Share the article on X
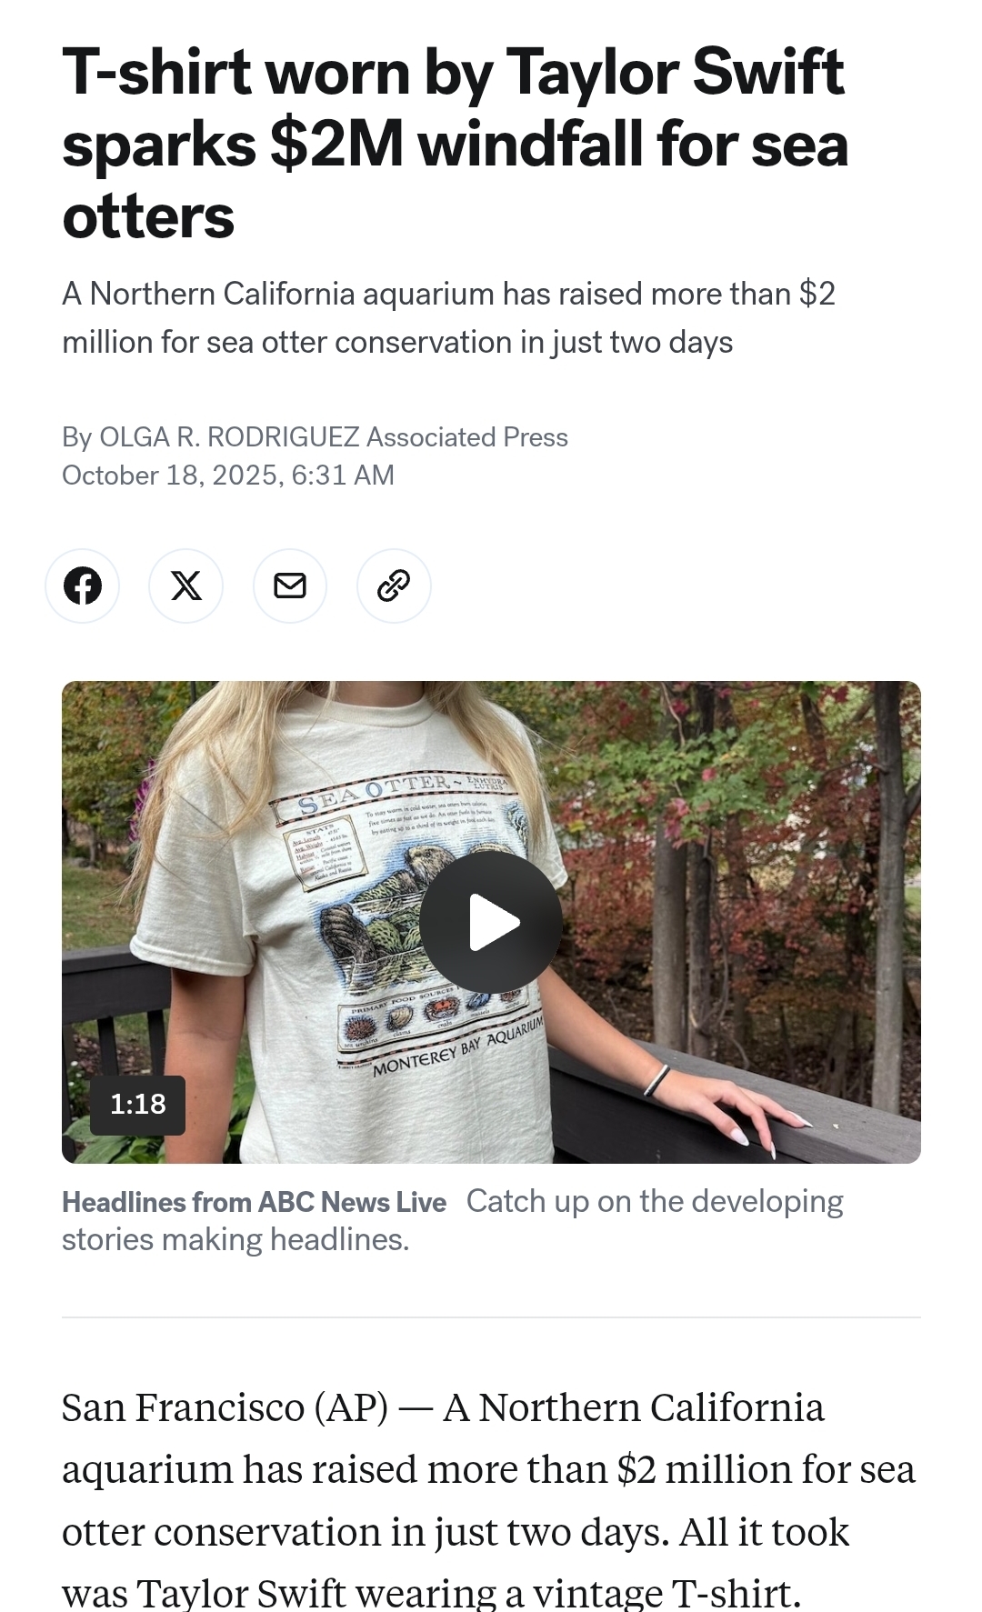982x1612 pixels. 186,586
